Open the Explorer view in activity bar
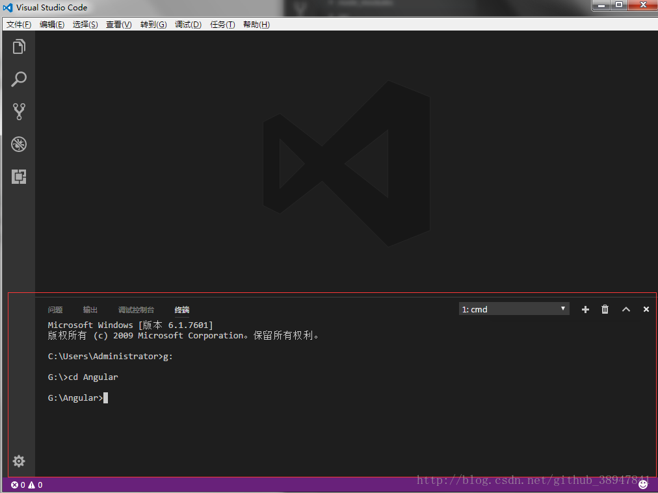 (19, 47)
